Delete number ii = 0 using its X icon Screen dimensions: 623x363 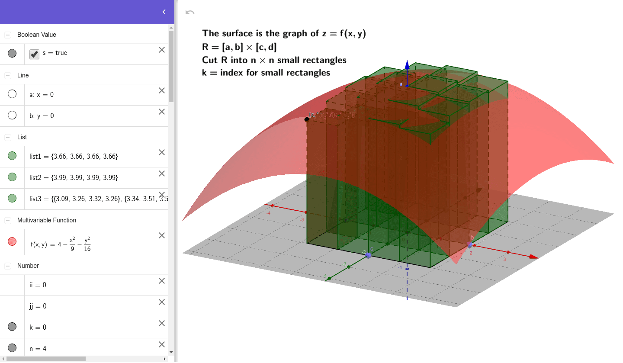(x=161, y=280)
